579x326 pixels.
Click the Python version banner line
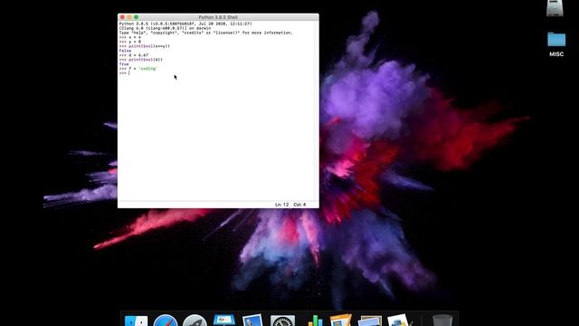click(185, 24)
